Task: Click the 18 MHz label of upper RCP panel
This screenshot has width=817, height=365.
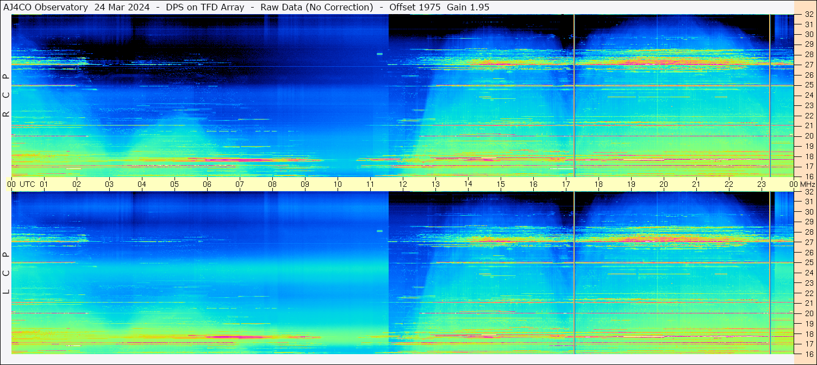Action: point(809,156)
